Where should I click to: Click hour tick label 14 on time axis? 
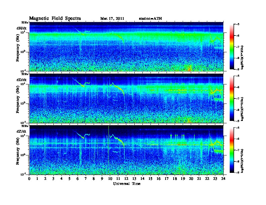pos(142,179)
